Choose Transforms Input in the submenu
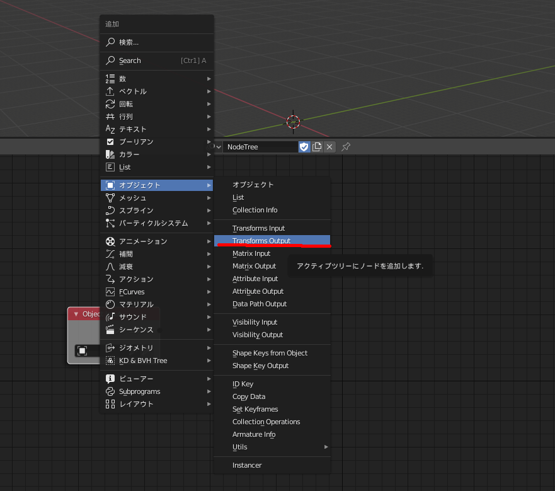The image size is (555, 491). click(x=272, y=228)
